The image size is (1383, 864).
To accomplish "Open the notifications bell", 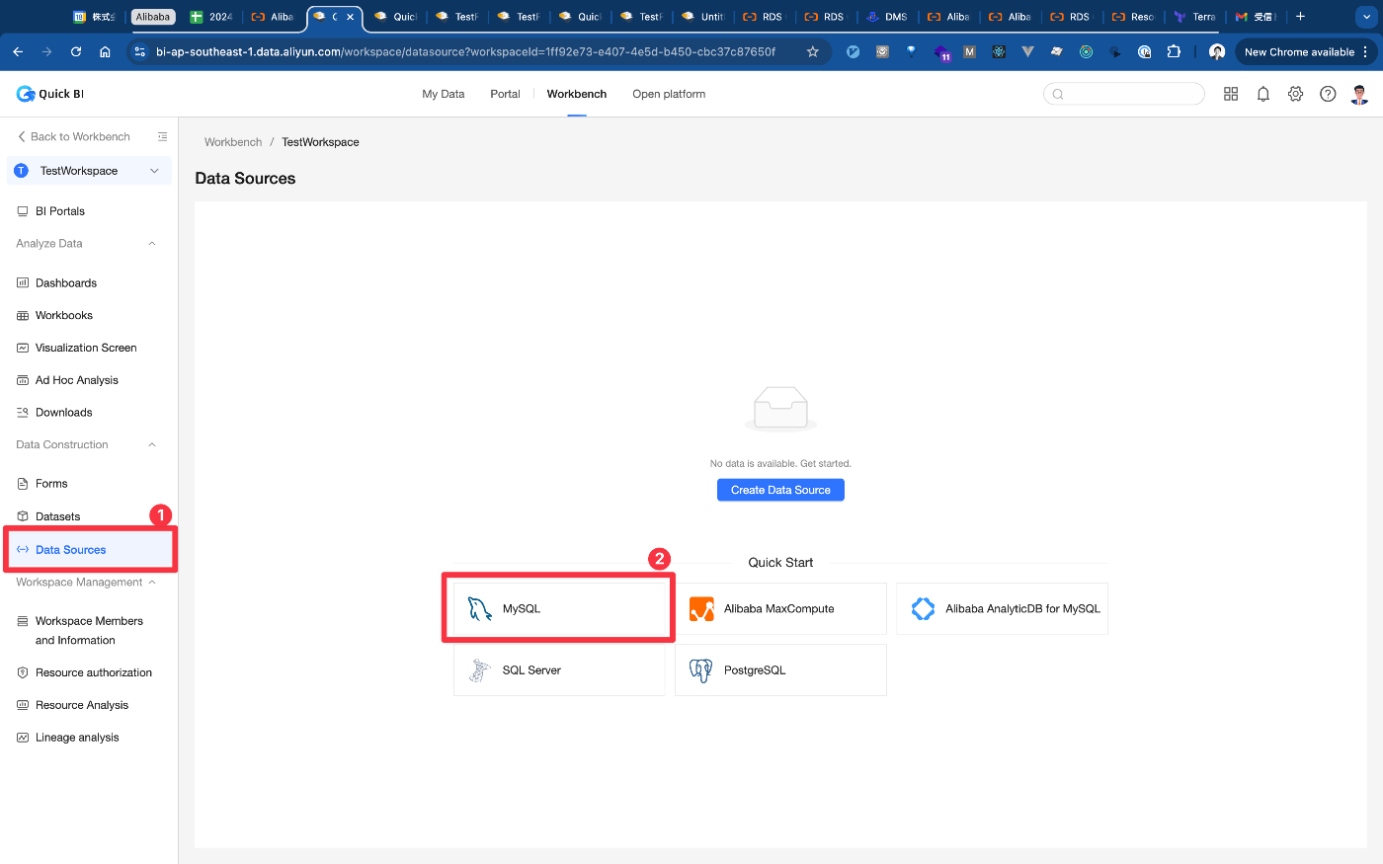I will [x=1263, y=94].
